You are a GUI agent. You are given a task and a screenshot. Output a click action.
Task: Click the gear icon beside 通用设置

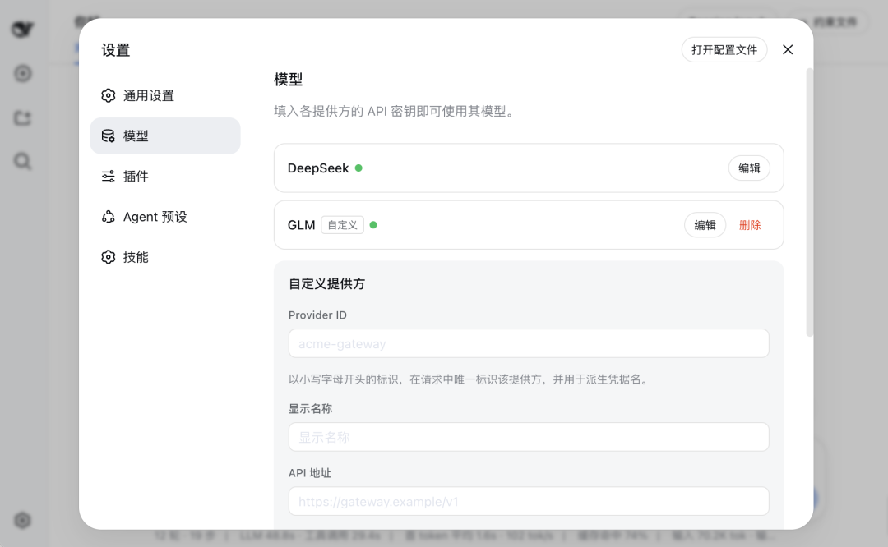point(109,95)
